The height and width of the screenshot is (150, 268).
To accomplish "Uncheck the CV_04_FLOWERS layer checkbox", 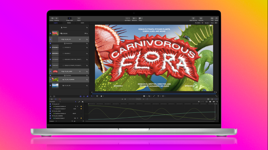I will click(x=50, y=79).
